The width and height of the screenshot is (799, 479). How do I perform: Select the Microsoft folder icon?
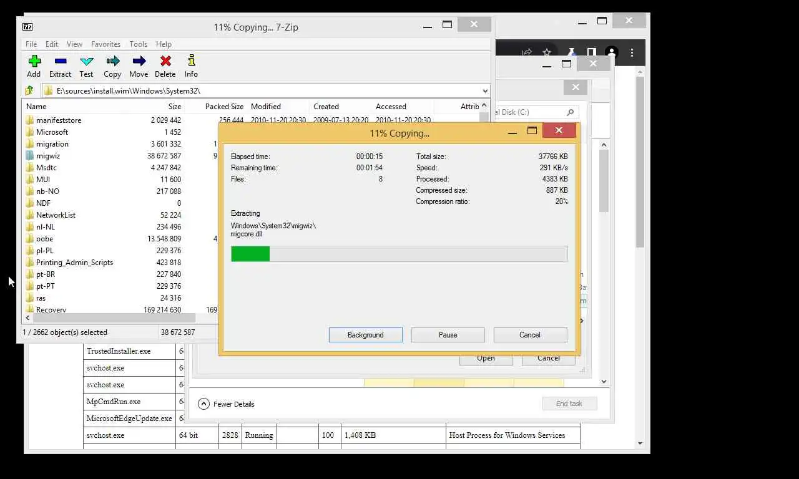tap(30, 132)
